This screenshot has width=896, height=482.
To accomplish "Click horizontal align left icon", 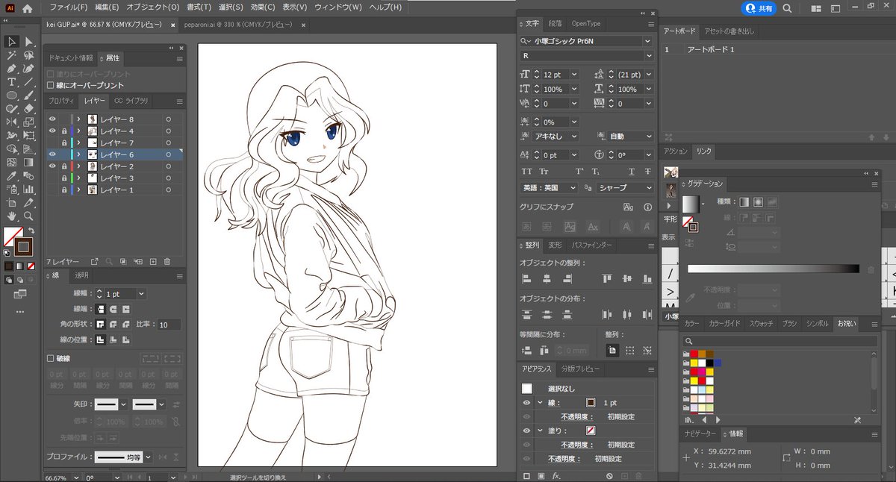I will [527, 278].
